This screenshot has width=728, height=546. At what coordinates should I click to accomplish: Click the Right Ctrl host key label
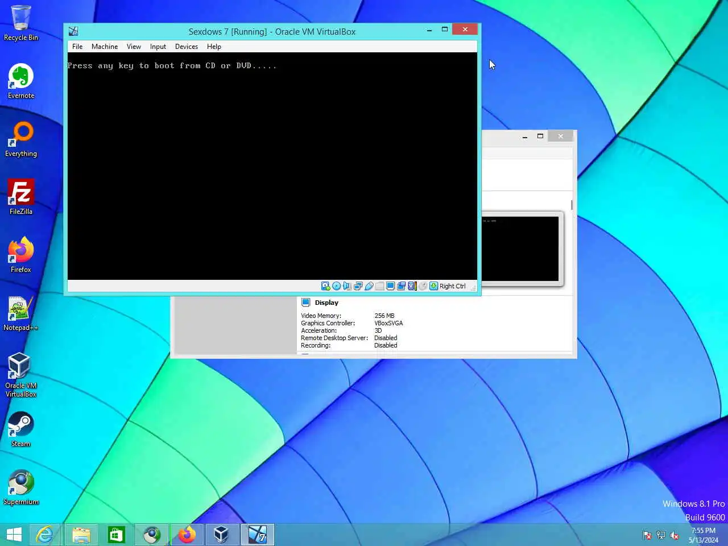tap(452, 286)
